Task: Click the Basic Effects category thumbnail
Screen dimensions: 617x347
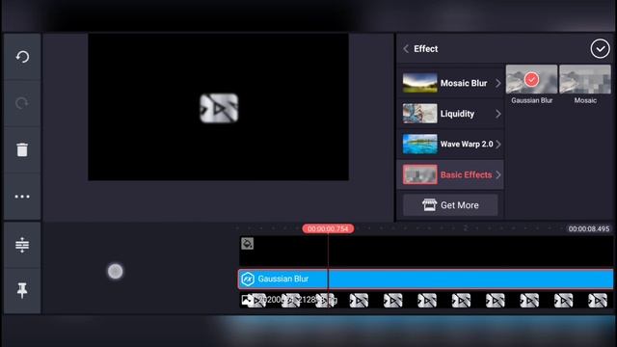Action: point(419,174)
